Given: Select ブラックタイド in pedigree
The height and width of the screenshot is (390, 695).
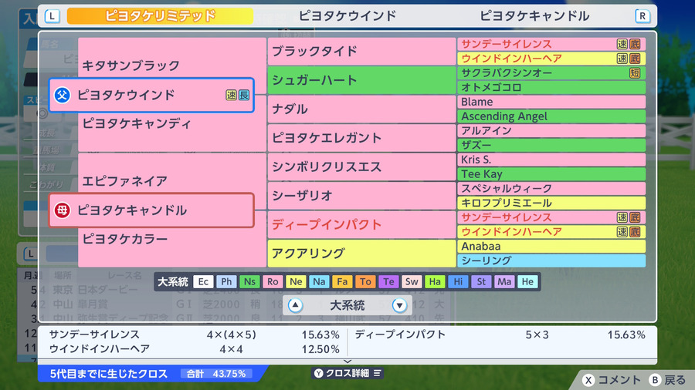Looking at the screenshot, I should tap(361, 52).
